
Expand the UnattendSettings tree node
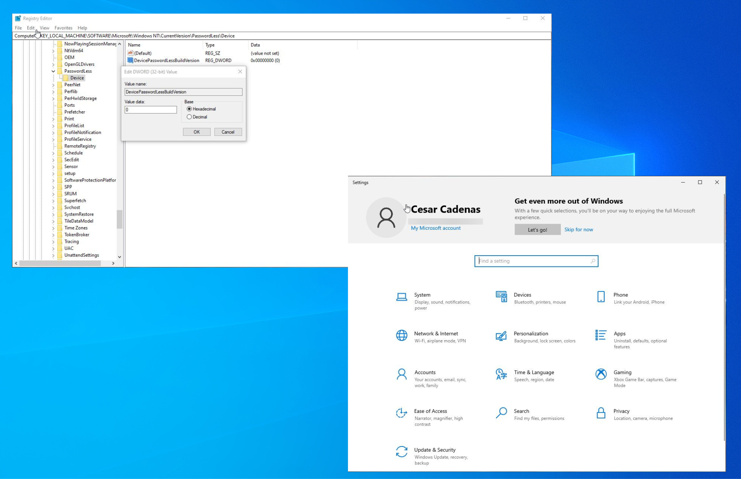53,255
